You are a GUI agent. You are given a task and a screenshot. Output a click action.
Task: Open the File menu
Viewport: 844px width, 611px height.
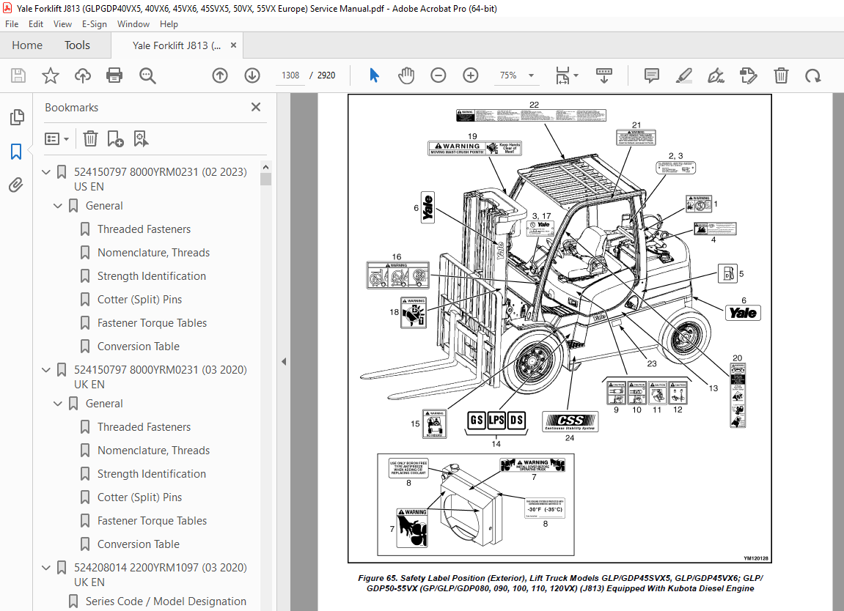(12, 24)
